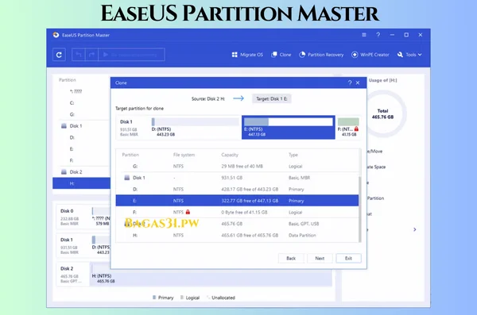Click the Next button
Viewport: 477px width, 315px height.
(320, 258)
